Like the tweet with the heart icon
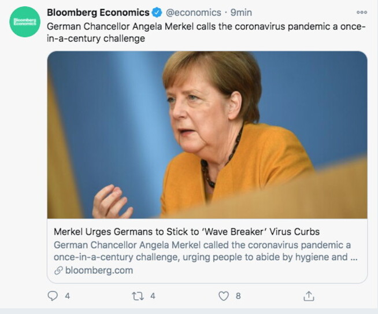Image resolution: width=378 pixels, height=314 pixels. click(223, 296)
